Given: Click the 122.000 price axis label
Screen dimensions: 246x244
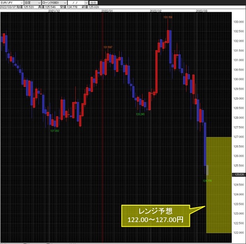Looking at the screenshot, I should tap(239, 233).
